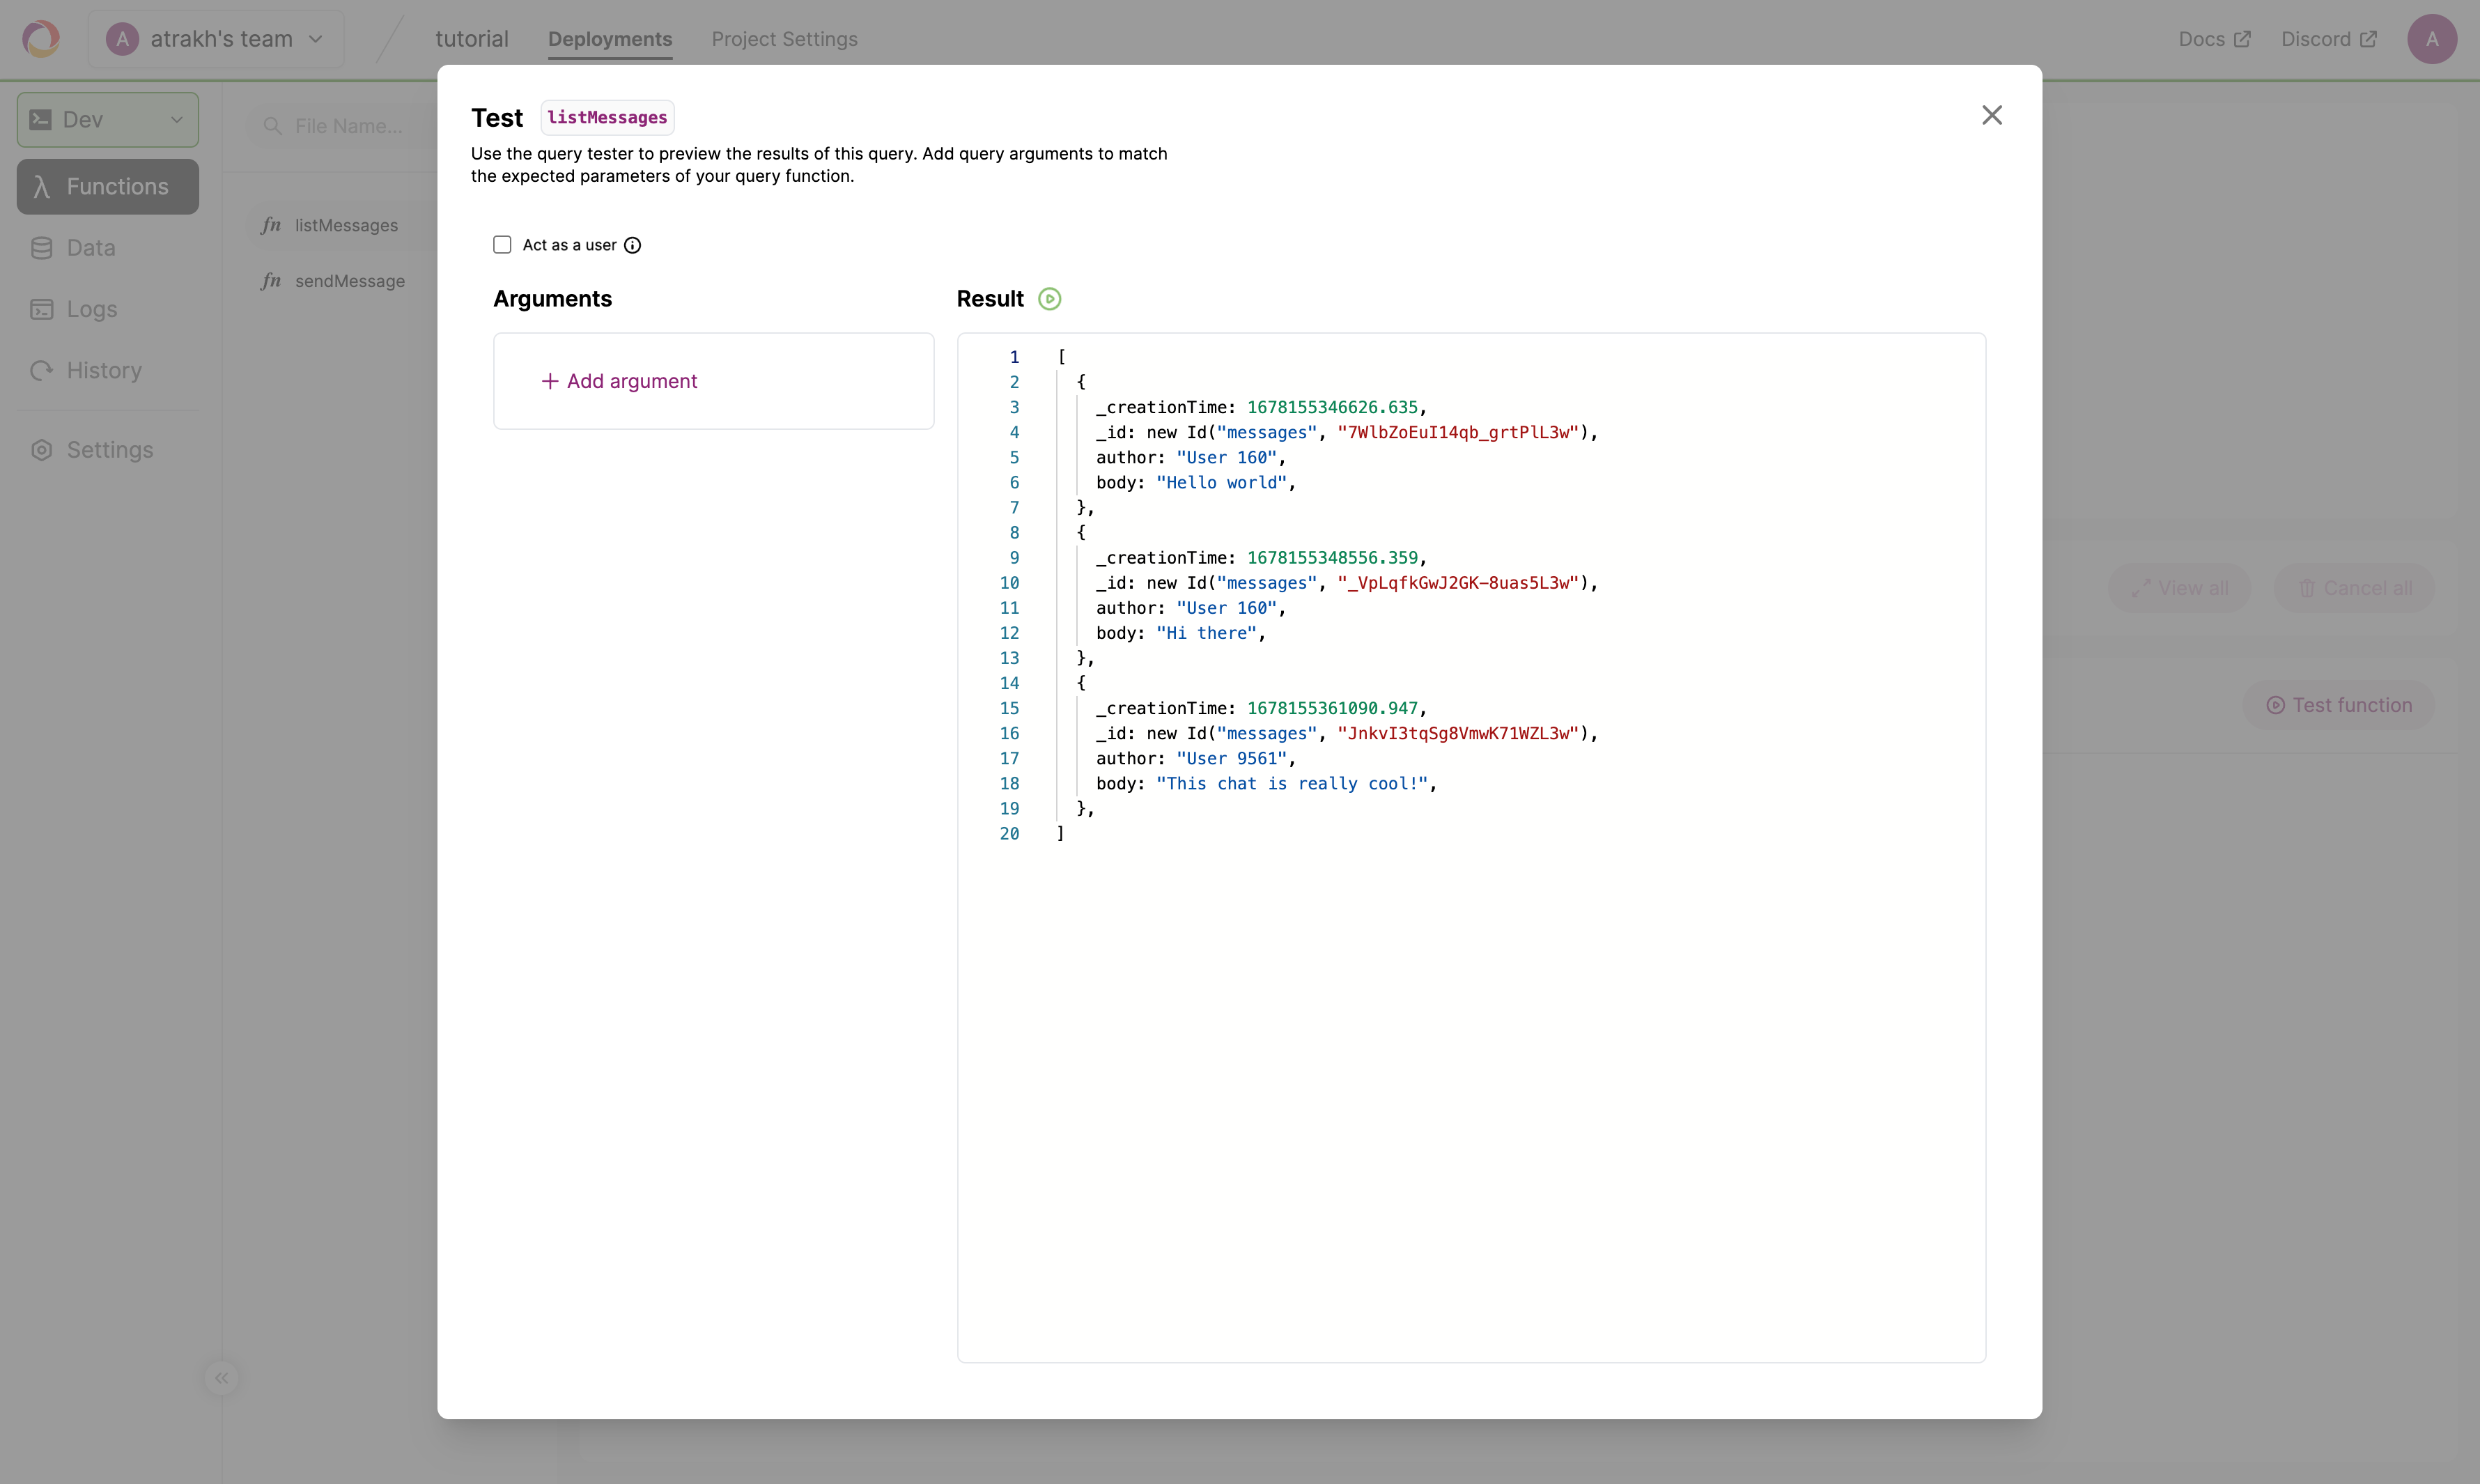Expand the Dev deployment selector

[108, 120]
